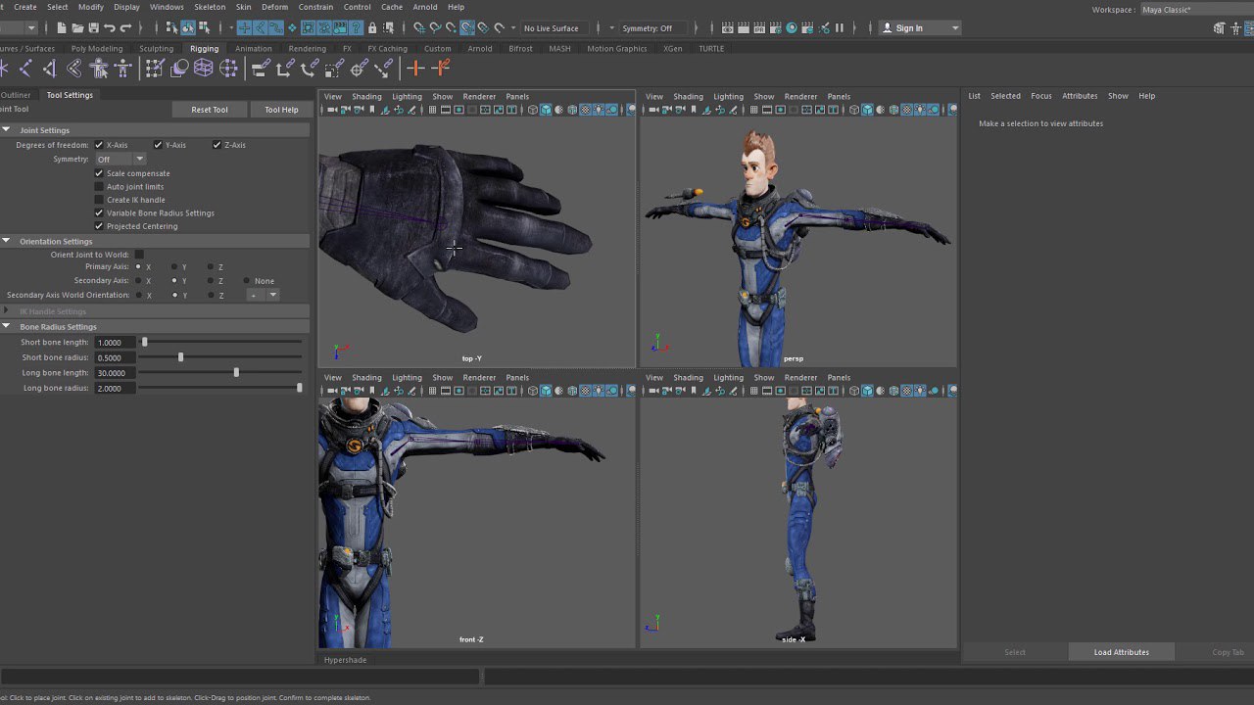Open the Constrain menu
Image resolution: width=1254 pixels, height=705 pixels.
click(x=315, y=7)
